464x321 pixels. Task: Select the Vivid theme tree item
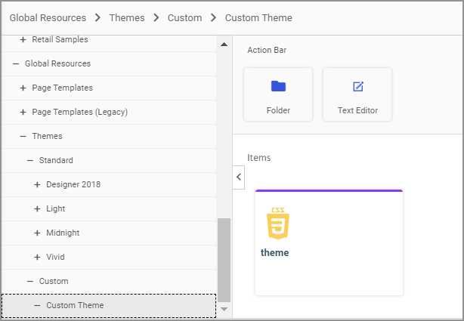click(56, 257)
